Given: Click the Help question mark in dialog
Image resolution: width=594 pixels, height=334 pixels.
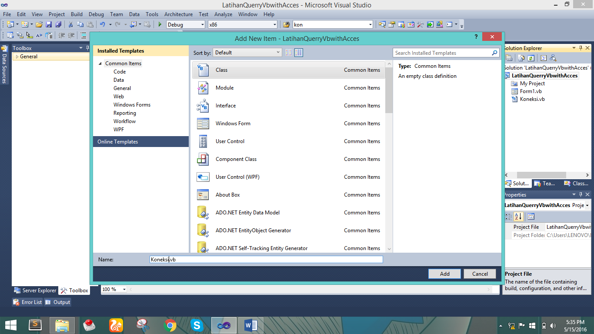Looking at the screenshot, I should pyautogui.click(x=477, y=37).
